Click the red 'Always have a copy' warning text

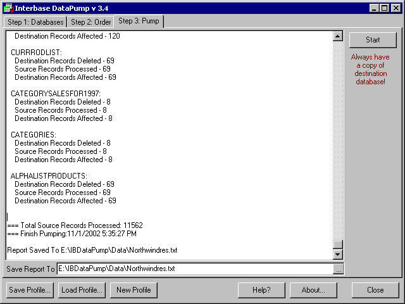pos(370,69)
